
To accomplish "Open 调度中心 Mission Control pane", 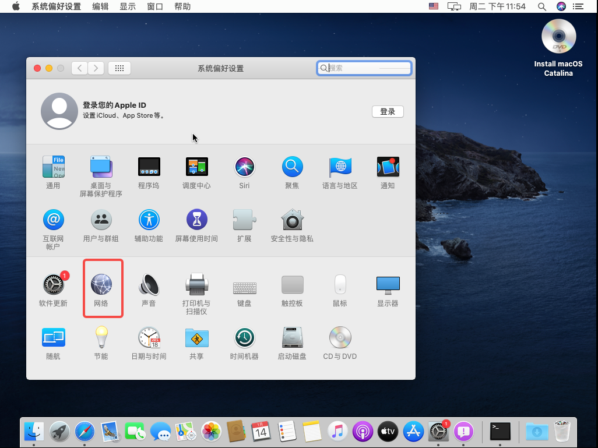I will (196, 172).
